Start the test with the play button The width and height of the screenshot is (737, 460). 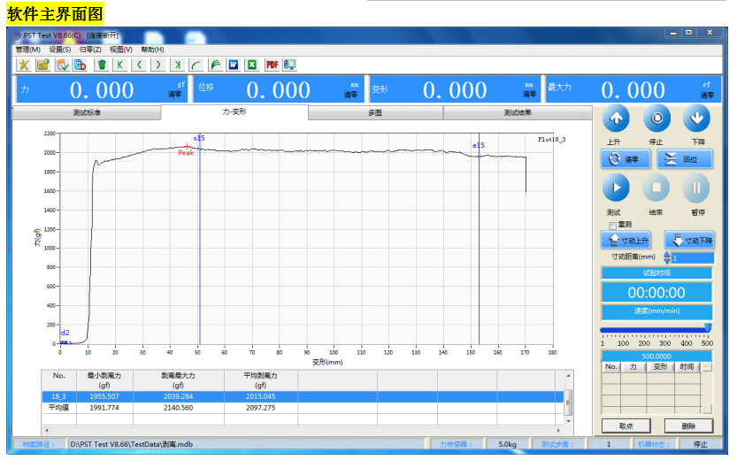click(616, 188)
